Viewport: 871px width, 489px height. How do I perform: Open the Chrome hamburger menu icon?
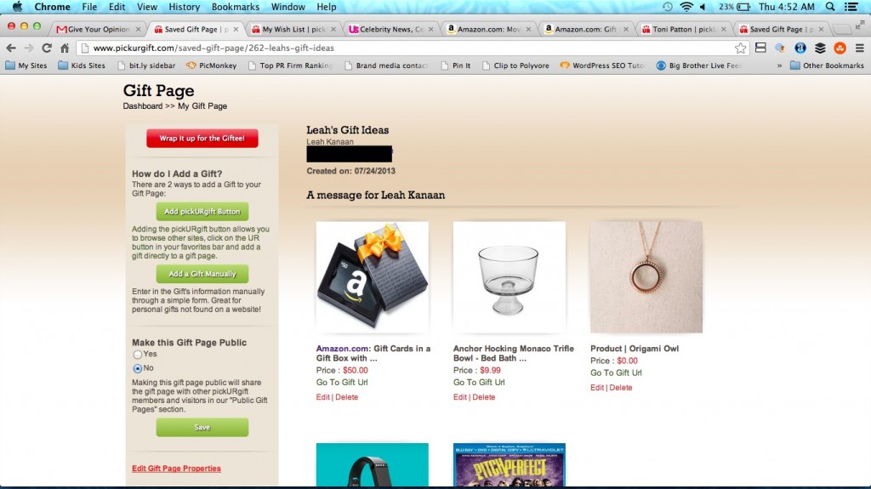click(x=859, y=48)
